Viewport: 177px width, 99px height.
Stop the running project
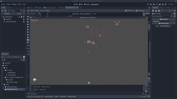[x=154, y=4]
